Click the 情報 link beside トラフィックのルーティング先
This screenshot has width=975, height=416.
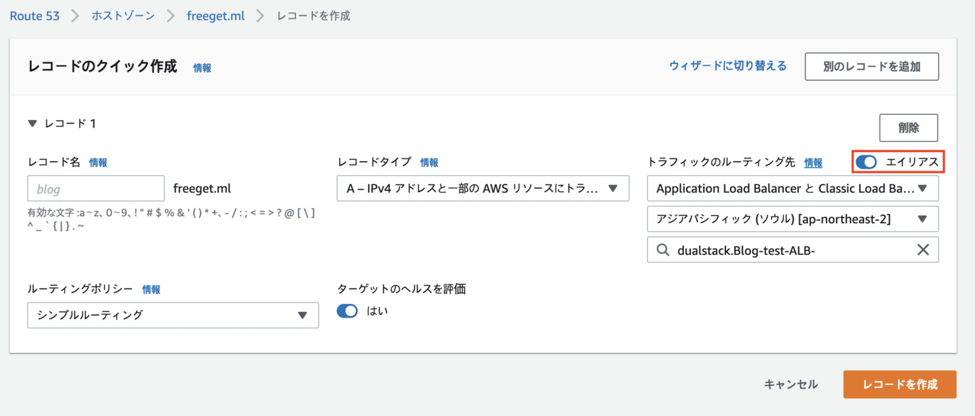813,162
